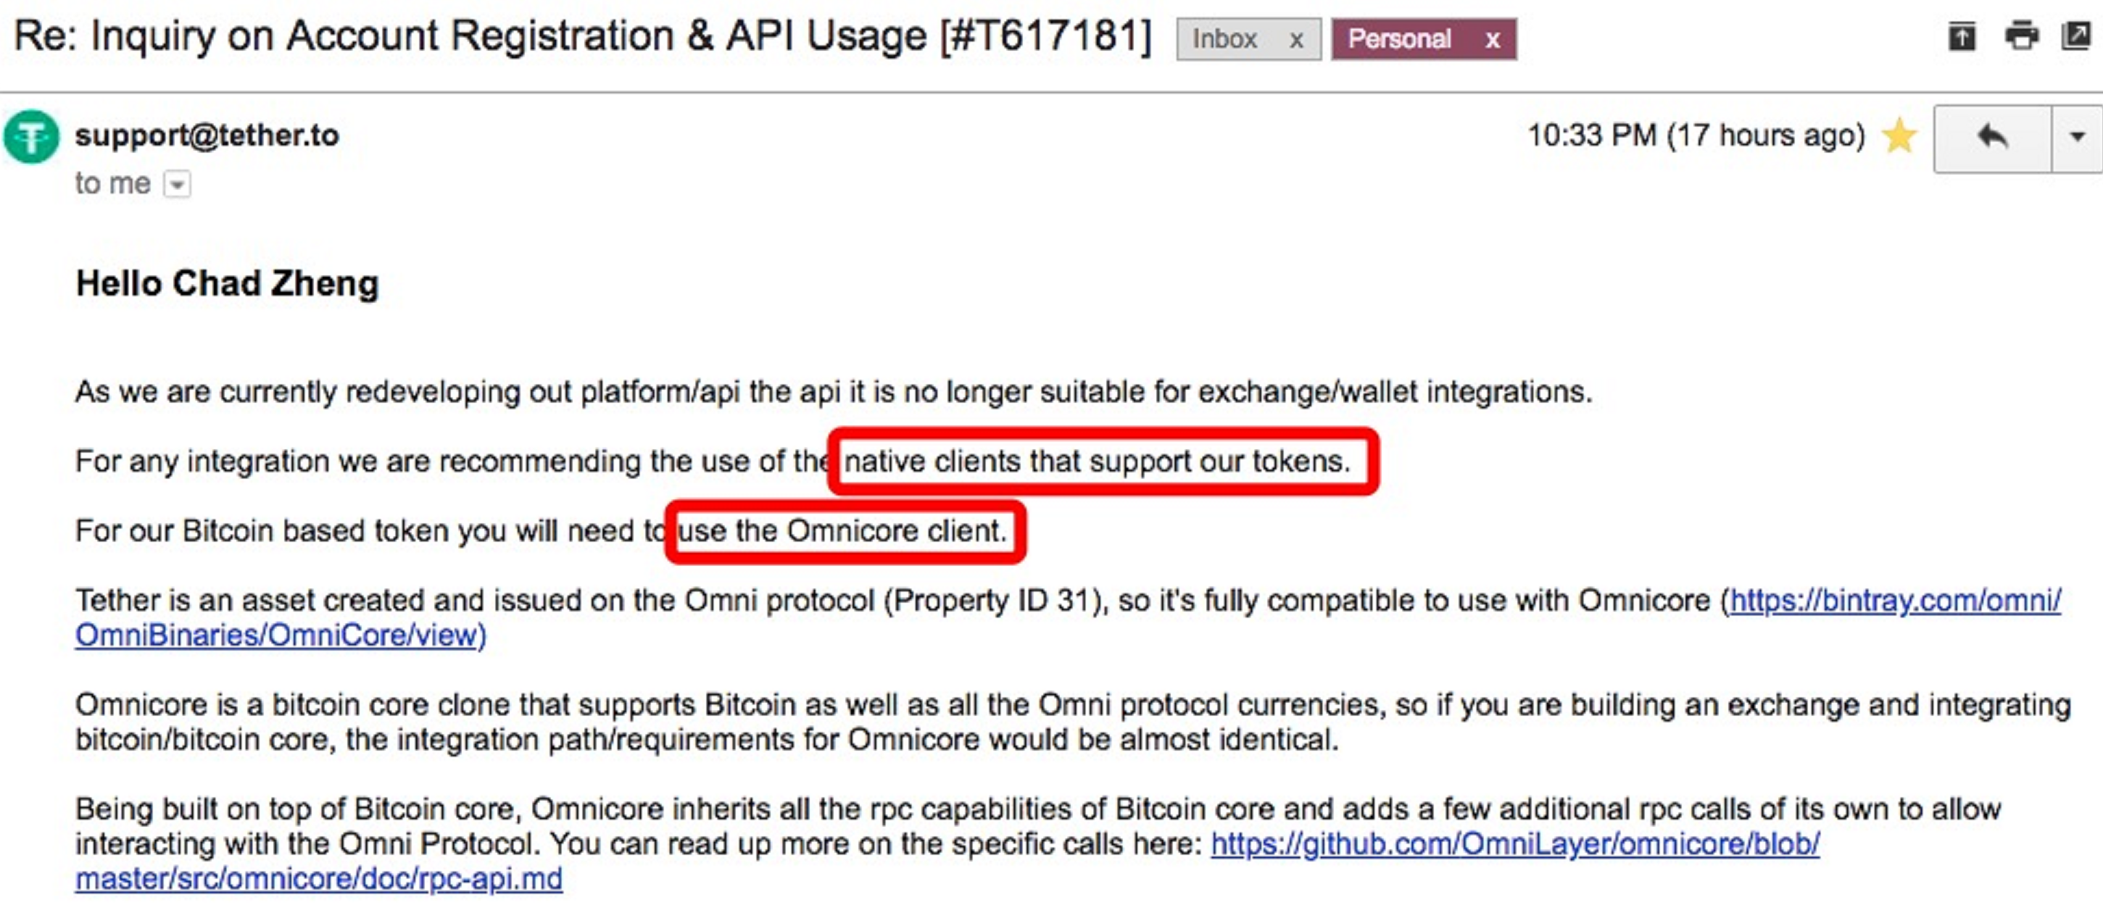Click the upward-arrow expand all icon
2103x905 pixels.
pos(1962,37)
